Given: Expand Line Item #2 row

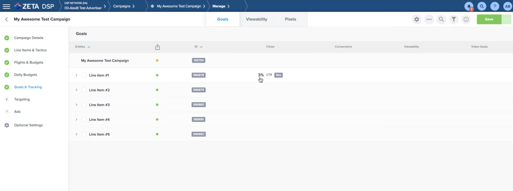Looking at the screenshot, I should coord(76,90).
